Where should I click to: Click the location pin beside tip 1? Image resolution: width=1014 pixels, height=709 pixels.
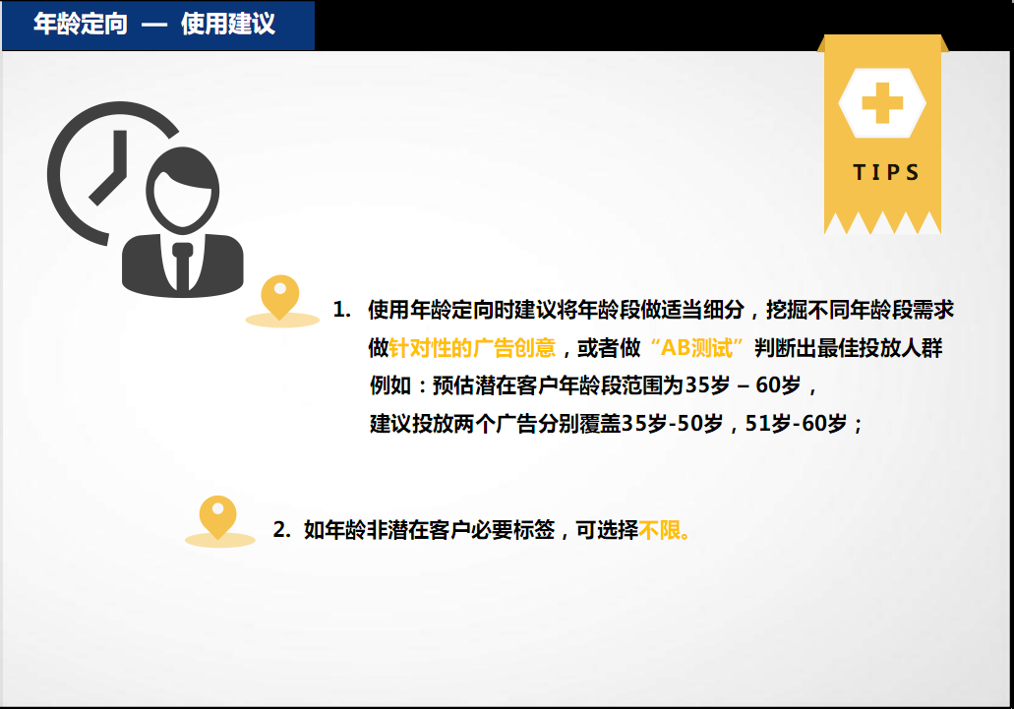coord(281,300)
